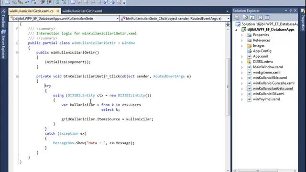306x172 pixels.
Task: Click Solution Explorer scroll left arrow
Action: (235, 171)
